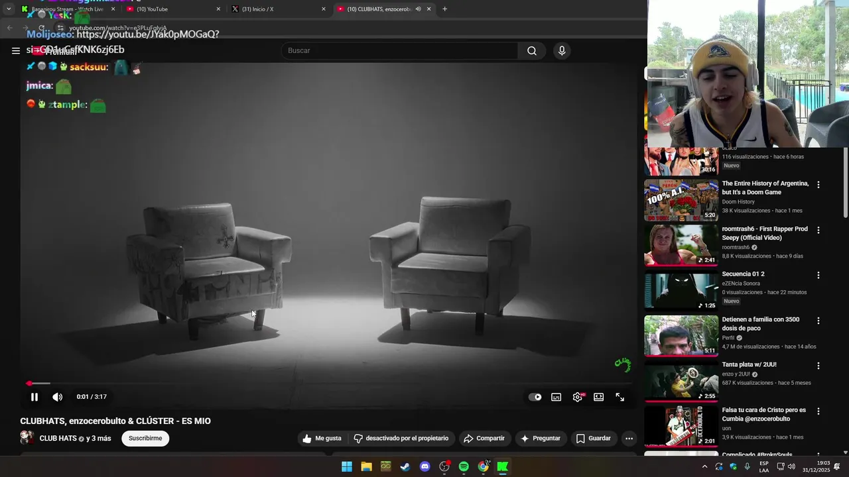Click the Compartir share arrow
Image resolution: width=849 pixels, height=477 pixels.
tap(468, 439)
